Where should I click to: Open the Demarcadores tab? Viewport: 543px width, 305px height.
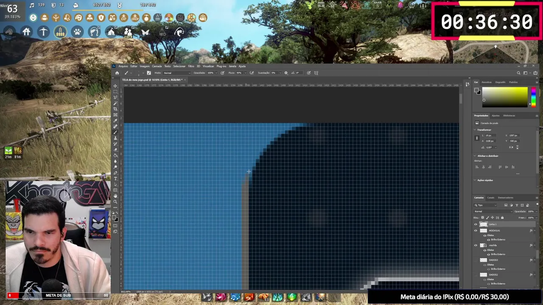point(506,197)
